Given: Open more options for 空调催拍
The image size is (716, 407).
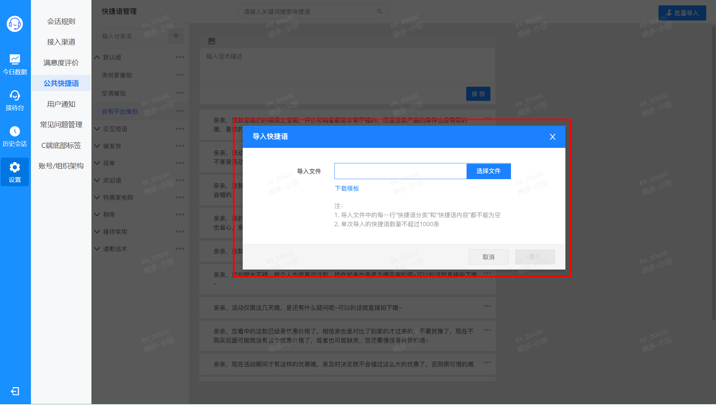Looking at the screenshot, I should pos(180,93).
